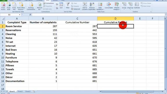This screenshot has height=94, width=167.
Task: Click horizontal scrollbar right arrow
Action: point(163,91)
